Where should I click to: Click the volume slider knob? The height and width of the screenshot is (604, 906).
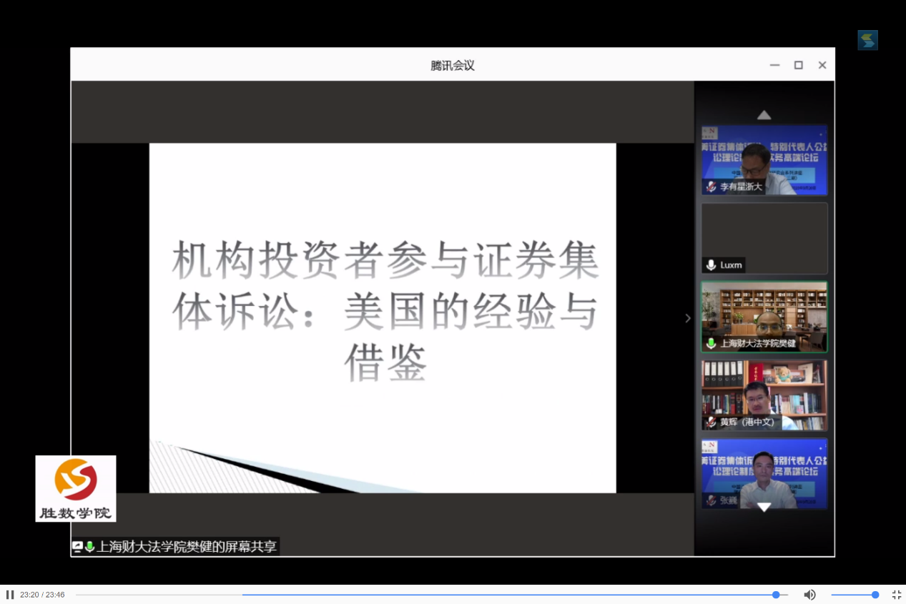coord(875,595)
